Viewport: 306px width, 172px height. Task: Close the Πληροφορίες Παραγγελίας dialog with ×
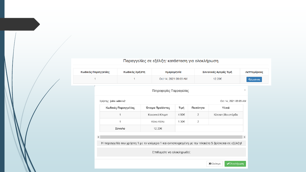[245, 90]
